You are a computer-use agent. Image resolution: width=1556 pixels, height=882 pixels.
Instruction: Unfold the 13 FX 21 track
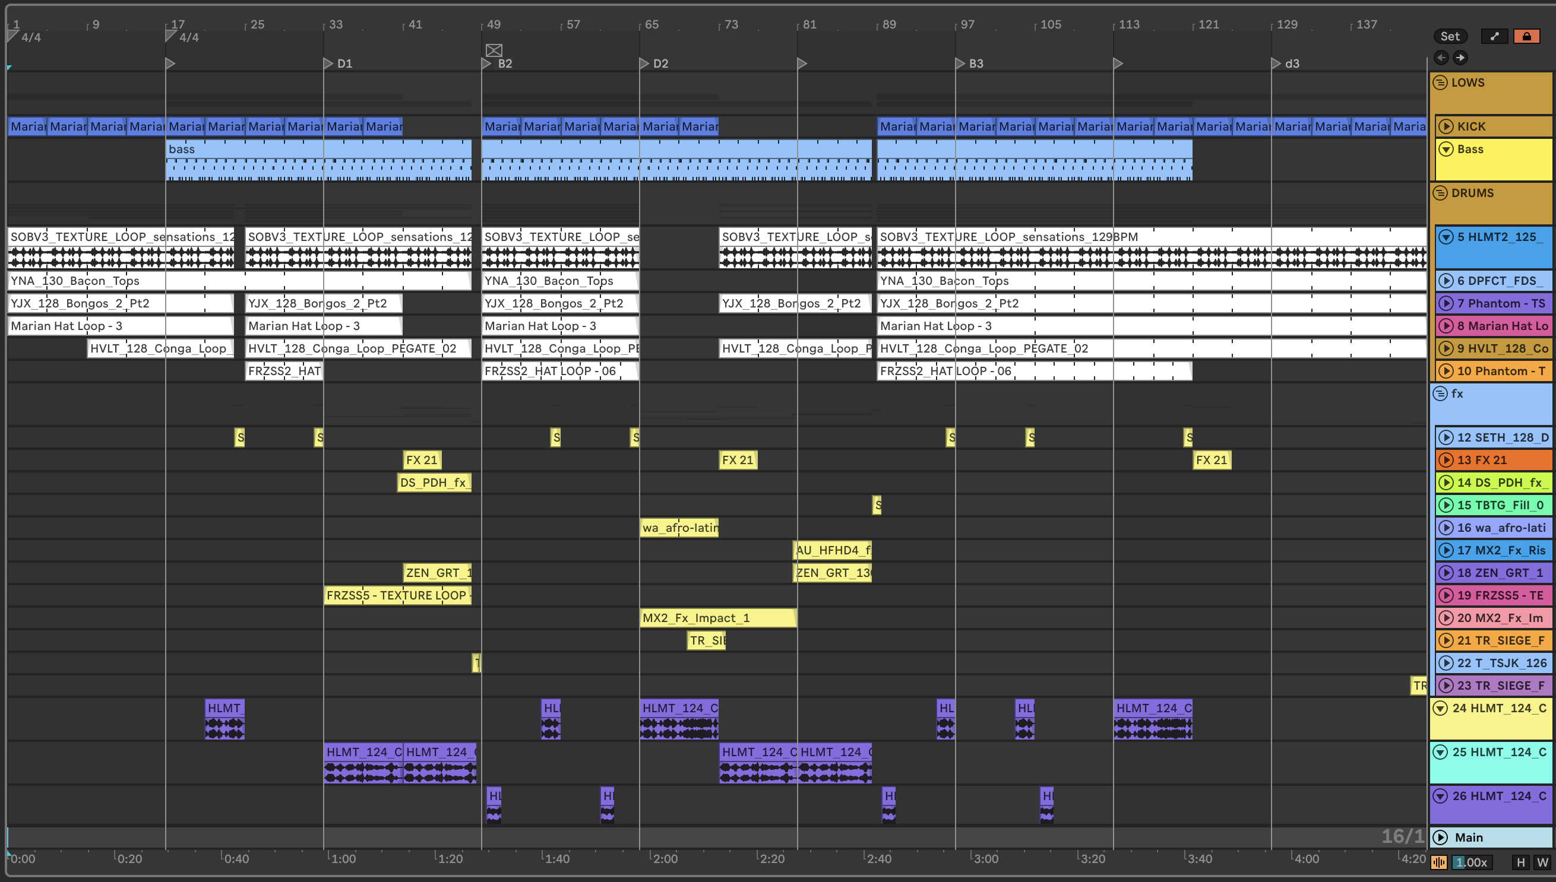click(x=1446, y=460)
